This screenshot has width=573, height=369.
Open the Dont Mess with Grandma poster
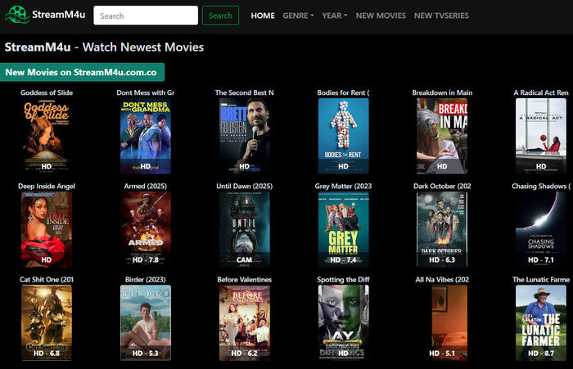[x=146, y=136]
